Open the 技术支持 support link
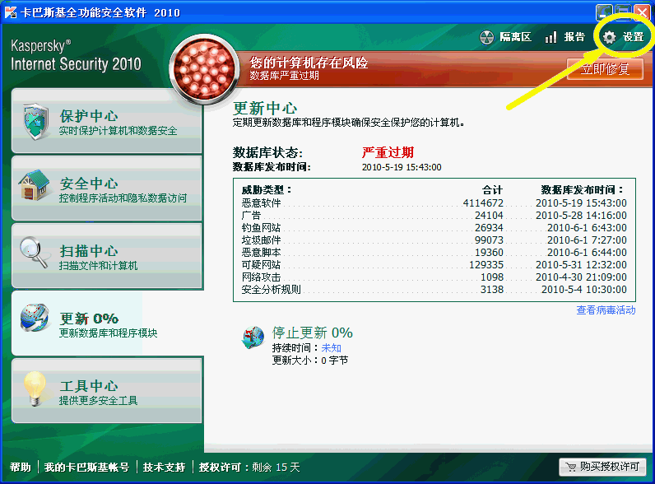Screen dimensions: 655x484 pos(165,467)
